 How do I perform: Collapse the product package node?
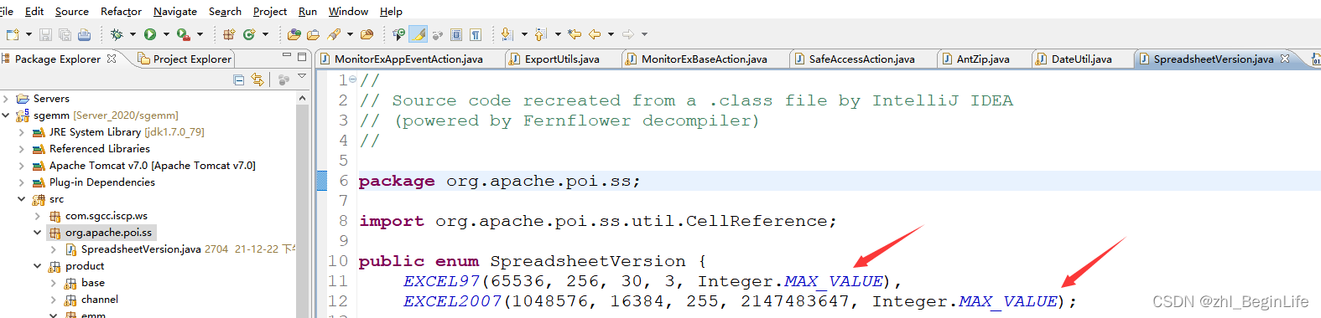(x=38, y=266)
